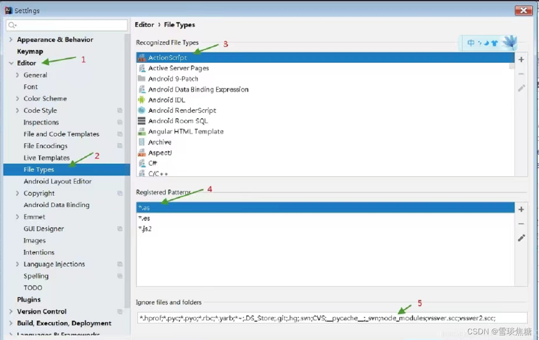539x340 pixels.
Task: Expand the Version Control section
Action: [x=11, y=312]
